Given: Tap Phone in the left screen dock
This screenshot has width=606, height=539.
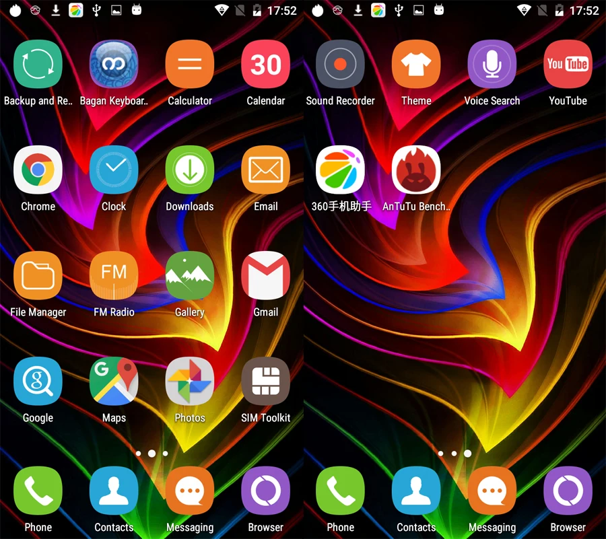Looking at the screenshot, I should coord(38,491).
